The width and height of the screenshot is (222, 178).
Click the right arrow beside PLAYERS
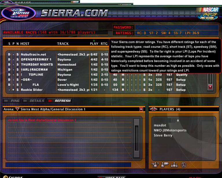(x=156, y=109)
